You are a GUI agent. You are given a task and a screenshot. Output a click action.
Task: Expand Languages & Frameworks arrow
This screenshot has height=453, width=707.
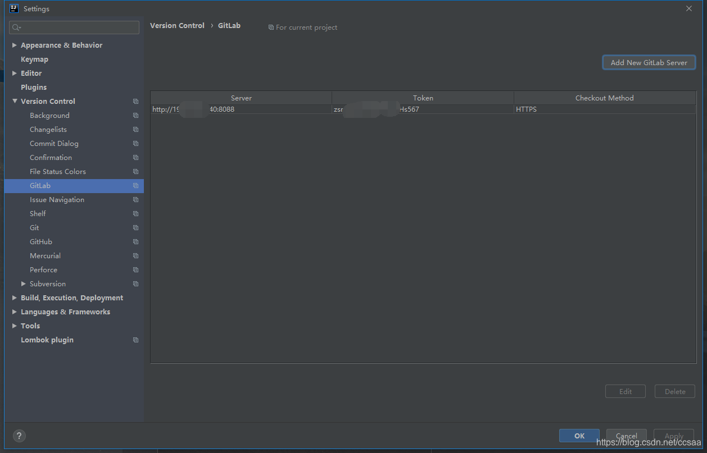coord(15,312)
